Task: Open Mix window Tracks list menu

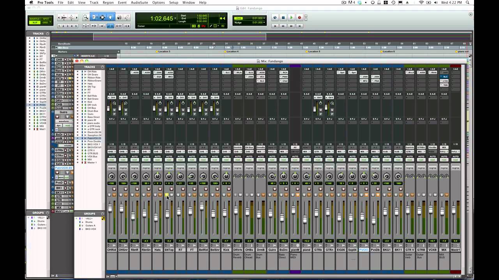Action: (103, 67)
